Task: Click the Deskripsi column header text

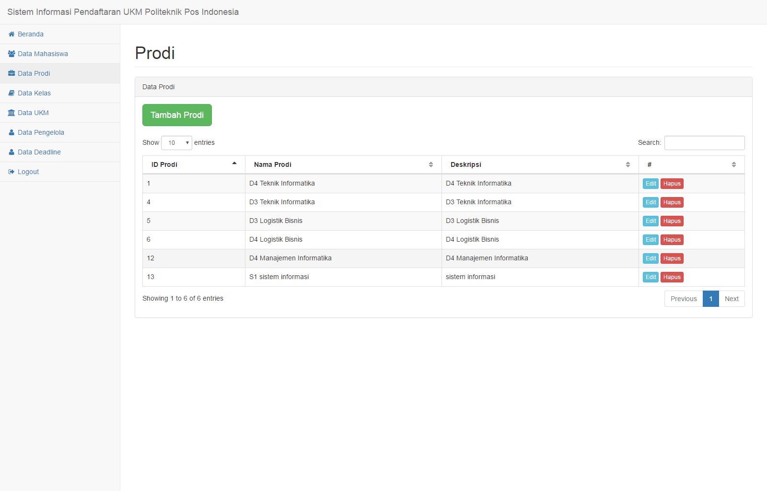Action: click(x=466, y=164)
